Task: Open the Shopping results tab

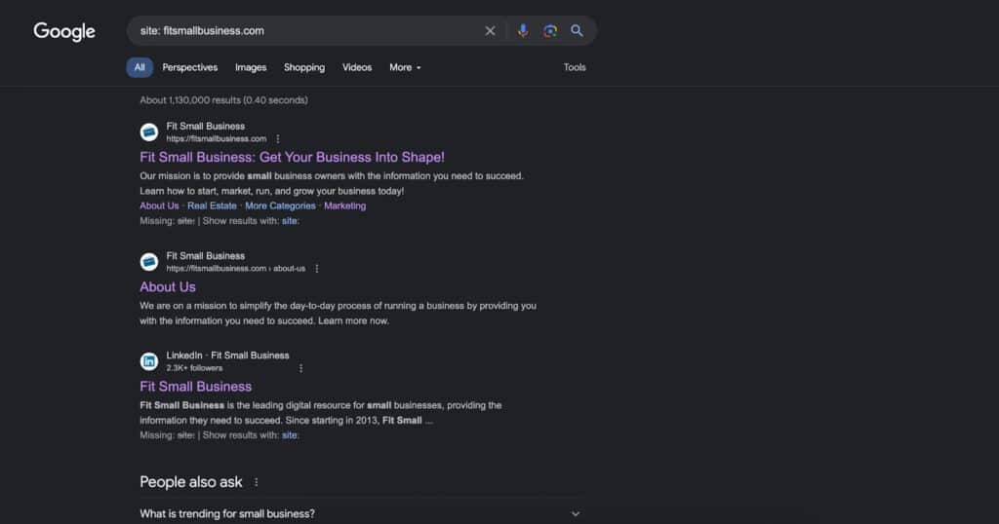Action: pos(304,67)
